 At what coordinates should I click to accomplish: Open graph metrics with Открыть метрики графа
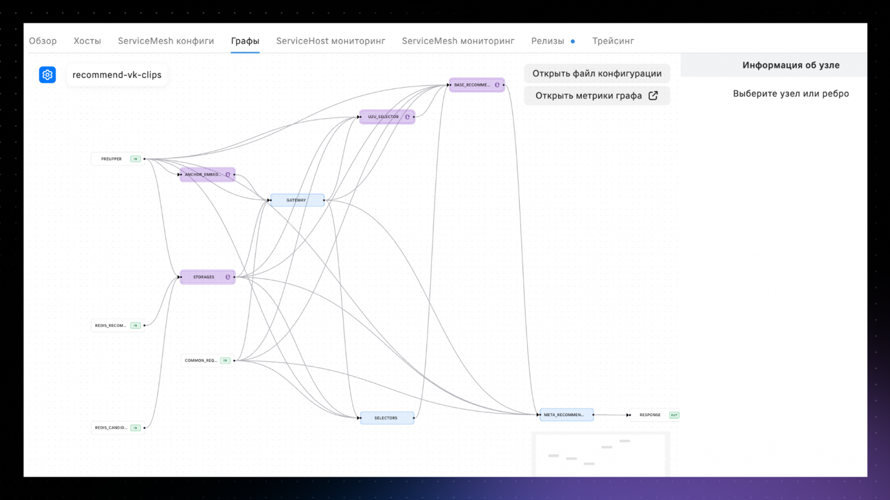(597, 96)
